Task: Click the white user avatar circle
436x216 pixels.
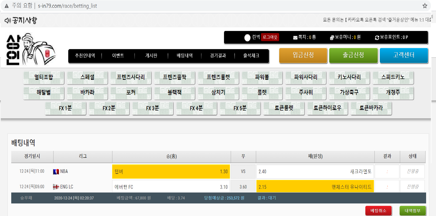Action: click(247, 38)
